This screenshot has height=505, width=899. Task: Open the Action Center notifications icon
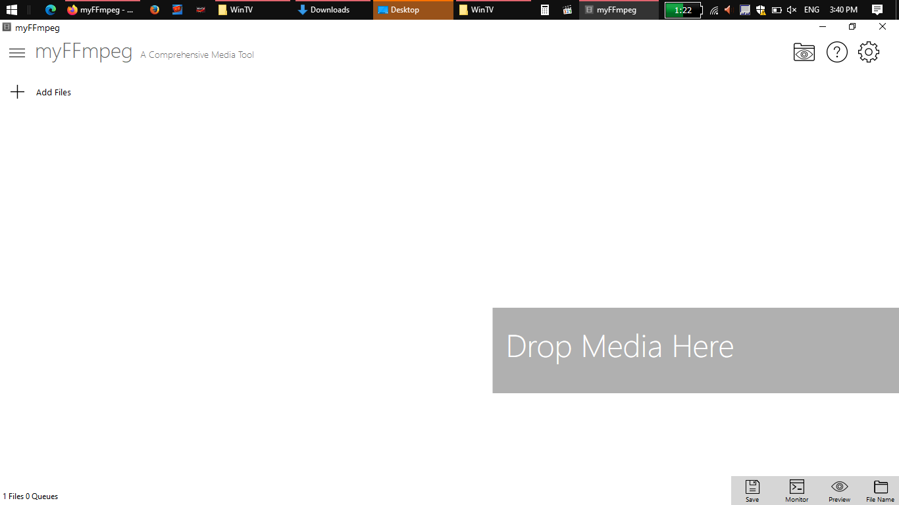click(877, 10)
